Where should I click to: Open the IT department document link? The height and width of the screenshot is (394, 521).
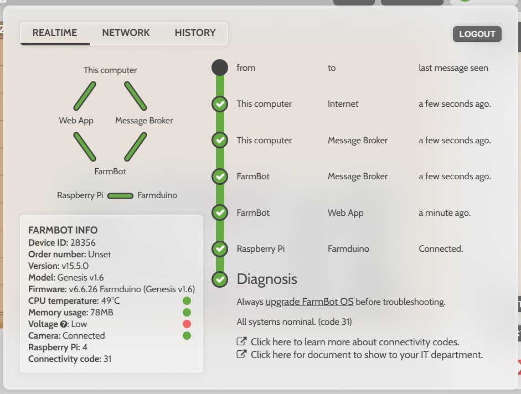click(367, 355)
